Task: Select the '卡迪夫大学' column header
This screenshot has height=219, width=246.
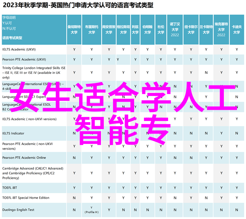Action: point(237,30)
